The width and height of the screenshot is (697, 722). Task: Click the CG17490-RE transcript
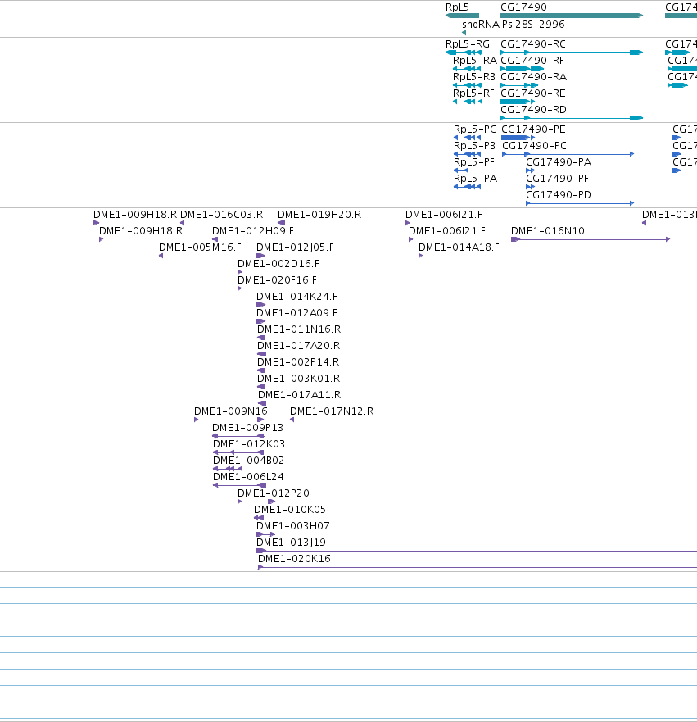pyautogui.click(x=518, y=102)
